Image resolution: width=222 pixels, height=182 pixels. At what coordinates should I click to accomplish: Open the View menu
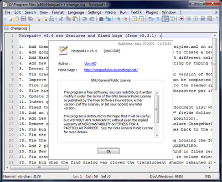click(44, 12)
